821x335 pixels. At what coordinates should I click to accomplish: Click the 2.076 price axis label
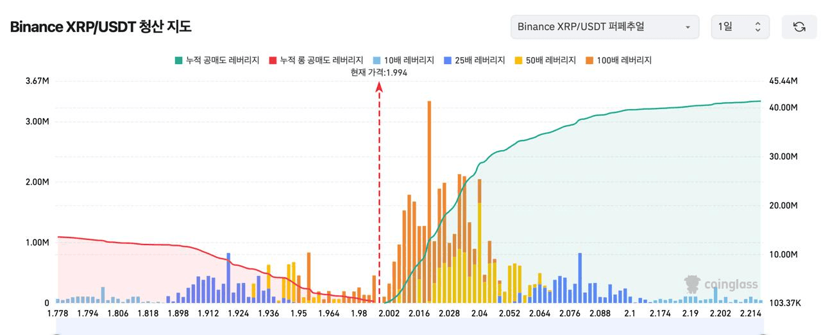pyautogui.click(x=570, y=313)
